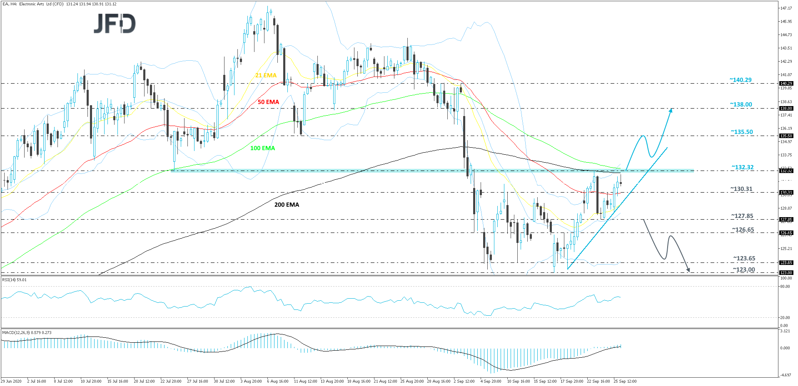The height and width of the screenshot is (386, 798).
Task: Click the '25 Sep 12:00' date on time axis
Action: pyautogui.click(x=625, y=381)
